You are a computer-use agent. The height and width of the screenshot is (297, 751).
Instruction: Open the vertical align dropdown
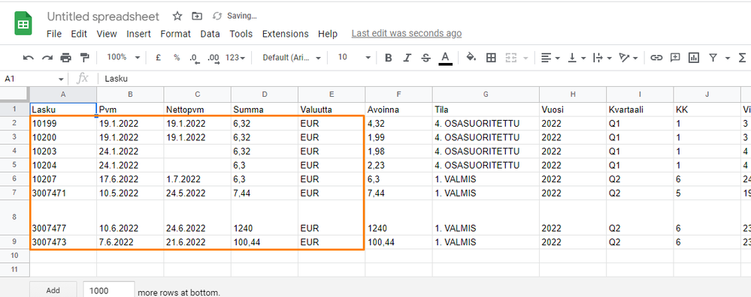point(577,58)
